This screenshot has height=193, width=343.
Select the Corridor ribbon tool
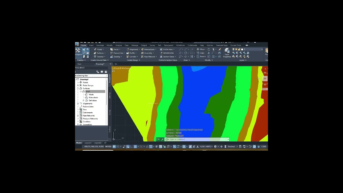tap(132, 57)
